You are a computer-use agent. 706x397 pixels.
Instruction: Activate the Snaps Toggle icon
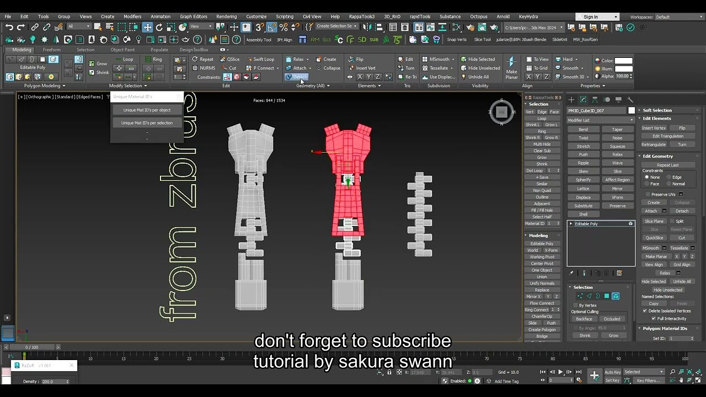(x=260, y=26)
